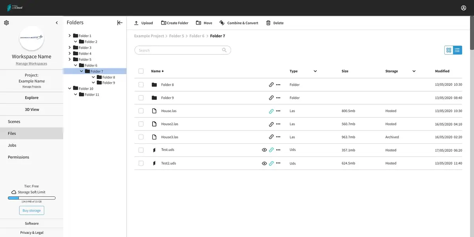Check the Test.uds row checkbox

point(141,150)
